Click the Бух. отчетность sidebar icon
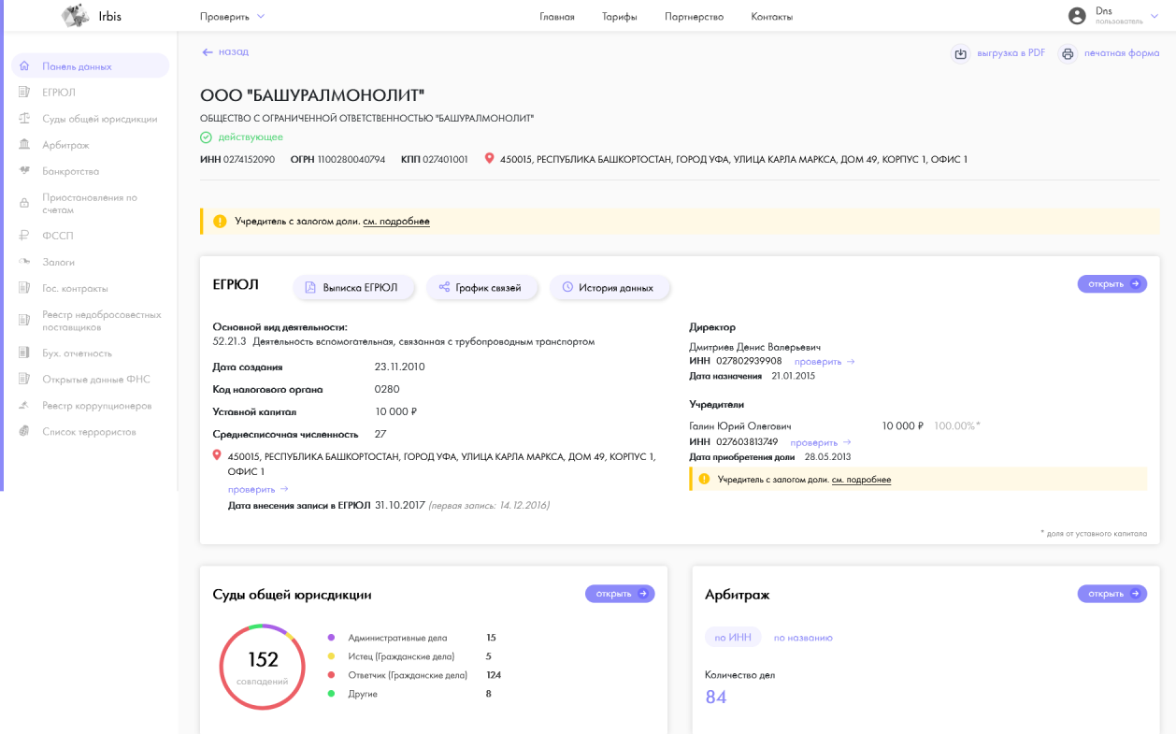Viewport: 1176px width, 734px height. tap(24, 353)
